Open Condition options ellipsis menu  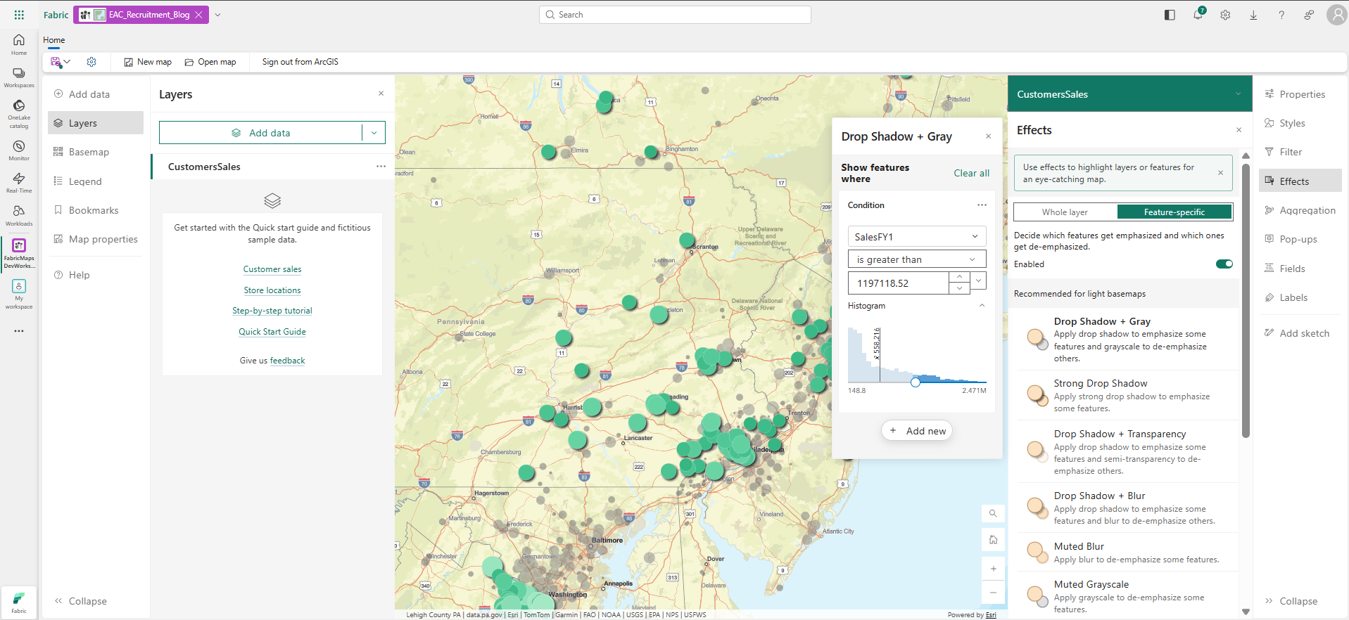pos(982,205)
